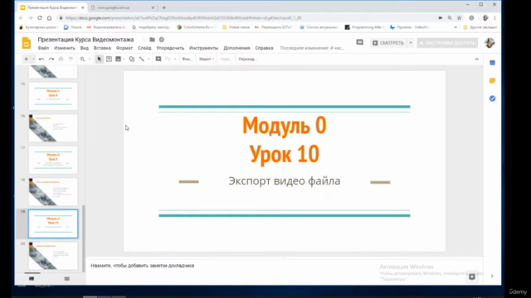The width and height of the screenshot is (531, 298).
Task: Open the move-to-folder icon
Action: coord(152,40)
